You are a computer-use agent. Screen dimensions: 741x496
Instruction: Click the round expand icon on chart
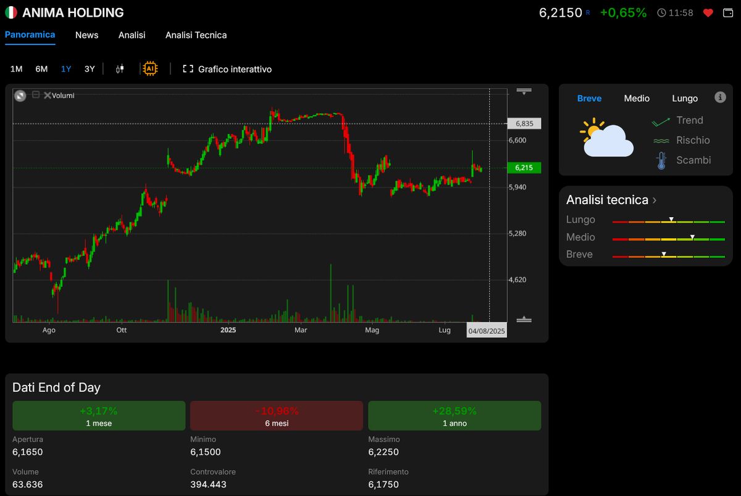[20, 96]
